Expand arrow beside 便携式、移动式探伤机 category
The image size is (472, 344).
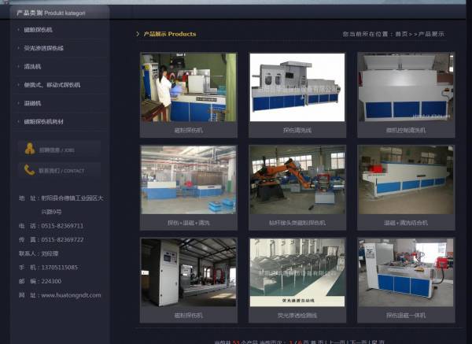point(19,84)
